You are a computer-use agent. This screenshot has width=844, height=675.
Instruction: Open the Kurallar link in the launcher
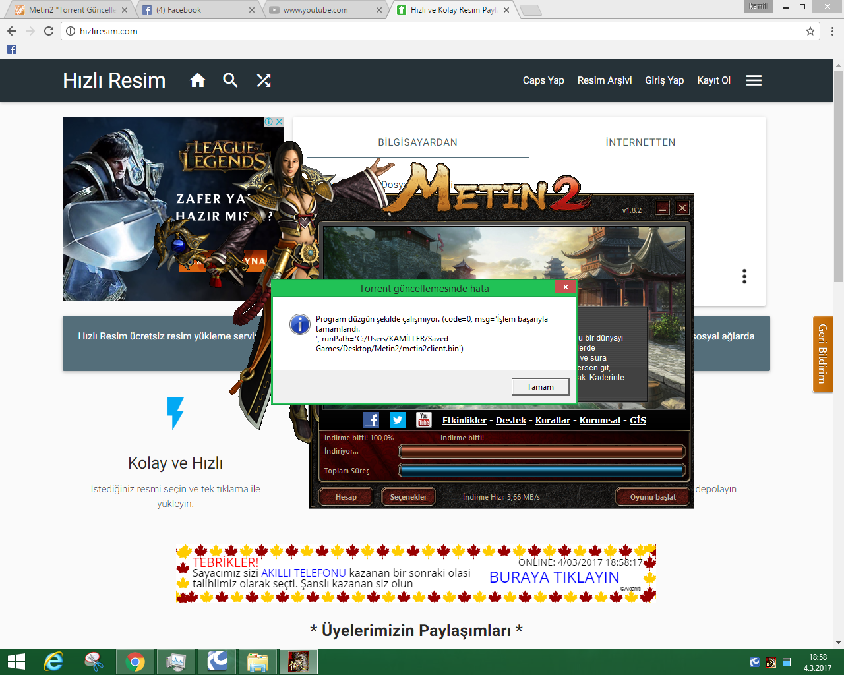pos(553,420)
